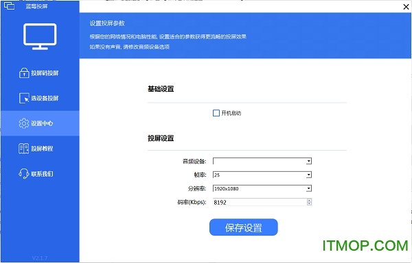Open the 帧率 dropdown showing 25

coord(262,175)
